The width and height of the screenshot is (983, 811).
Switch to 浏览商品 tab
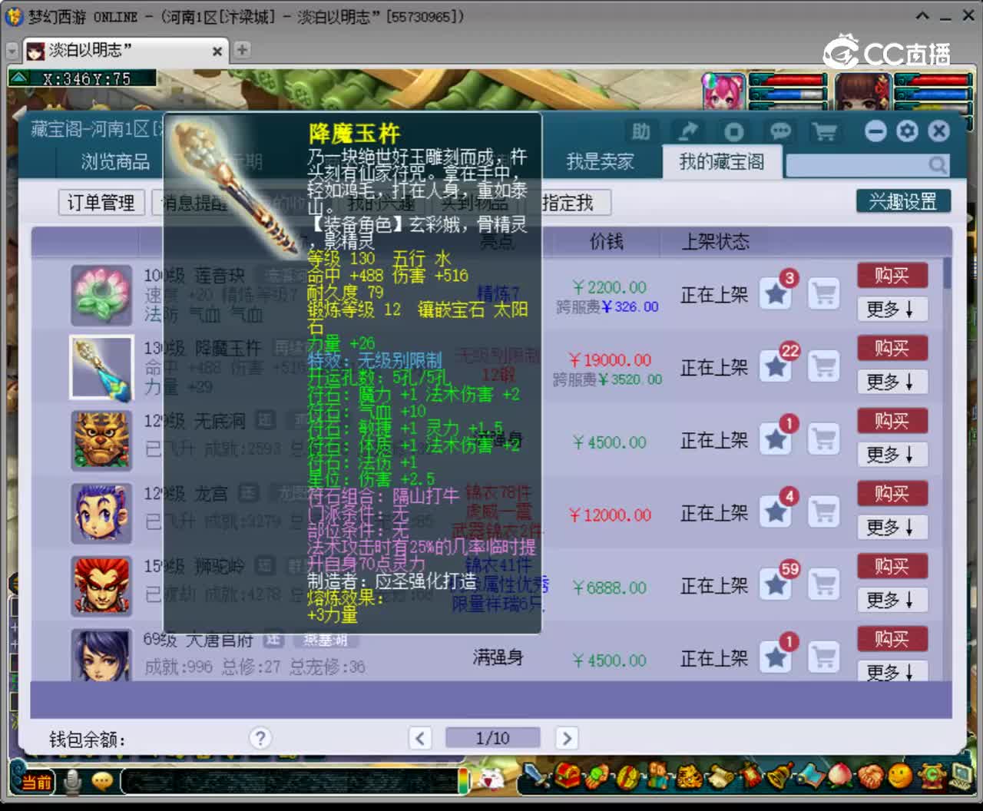[115, 161]
